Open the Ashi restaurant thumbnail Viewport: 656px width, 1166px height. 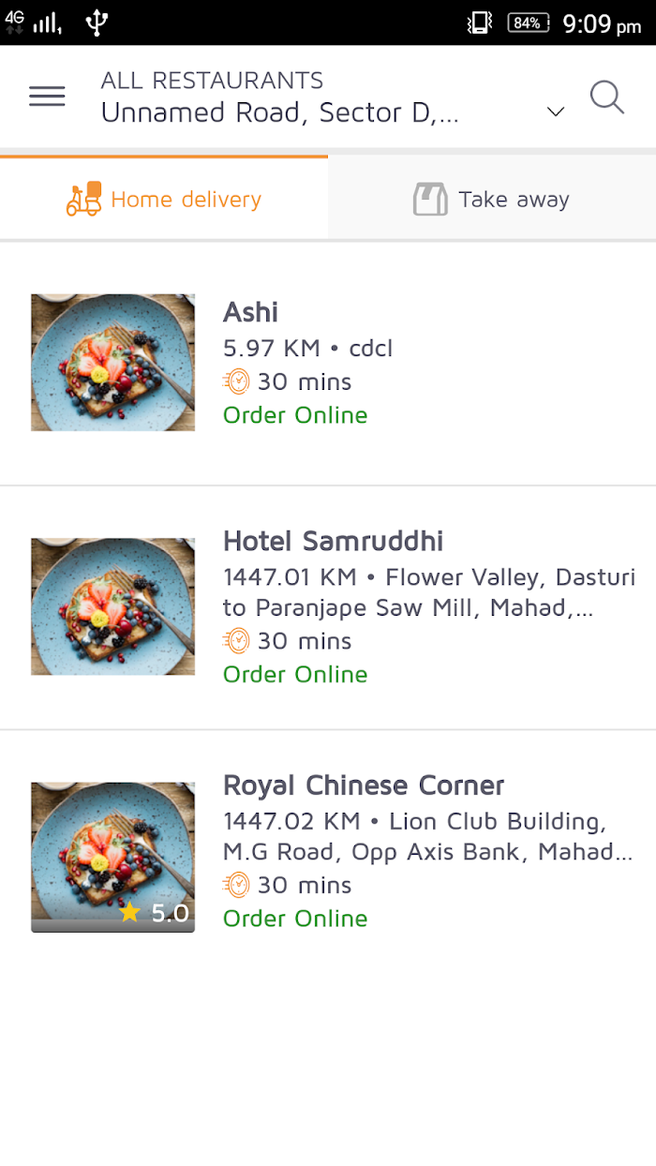click(113, 363)
